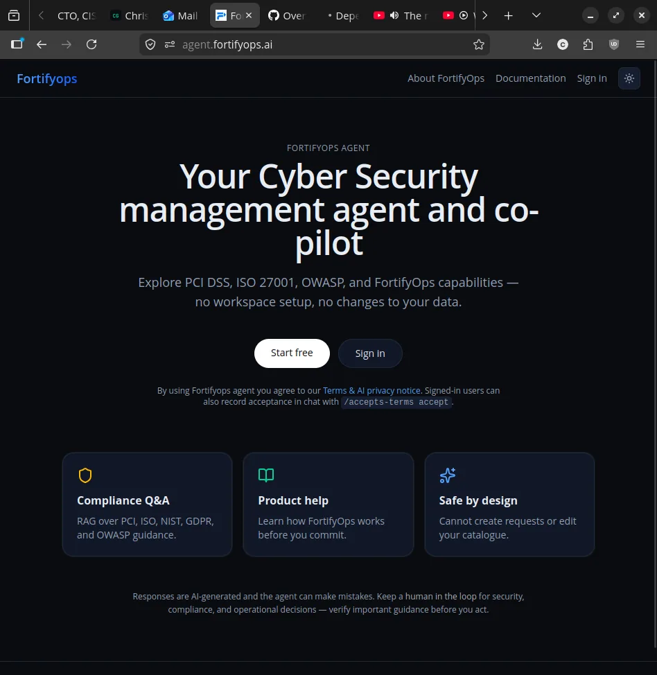Click the Sign in button beside Start free

370,353
